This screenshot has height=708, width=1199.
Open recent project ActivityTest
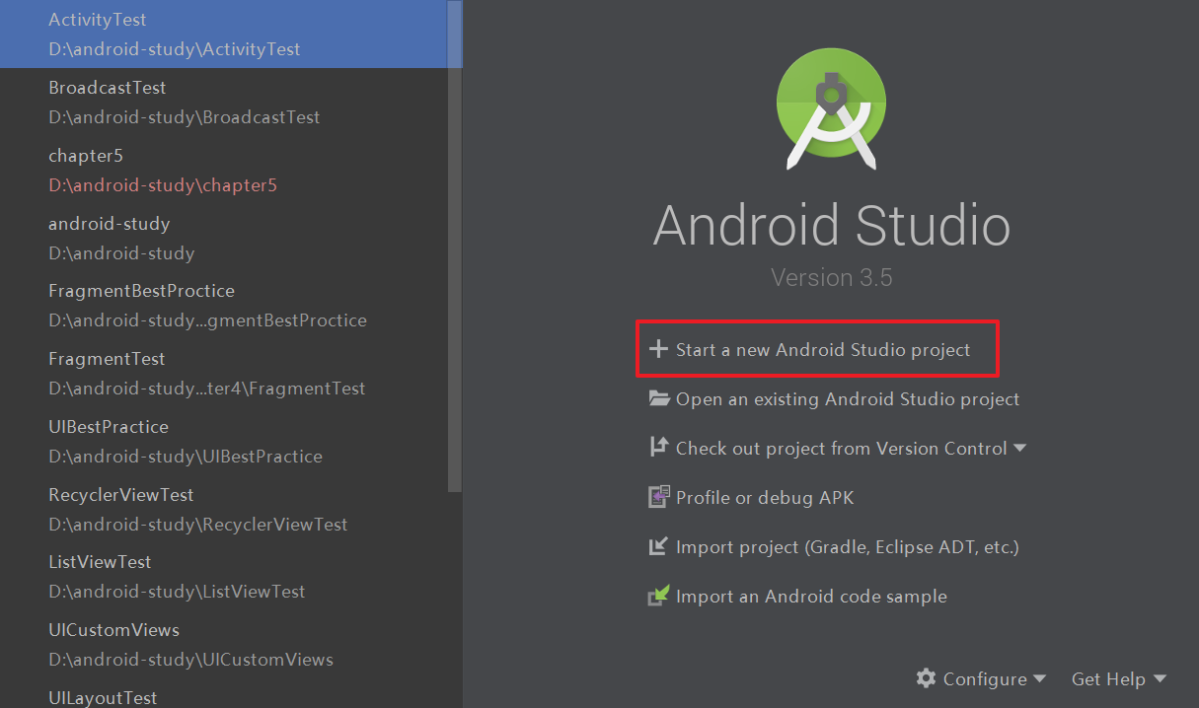(x=224, y=34)
